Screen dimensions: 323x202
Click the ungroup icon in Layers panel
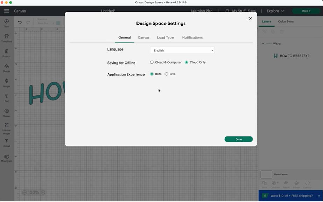(x=264, y=32)
